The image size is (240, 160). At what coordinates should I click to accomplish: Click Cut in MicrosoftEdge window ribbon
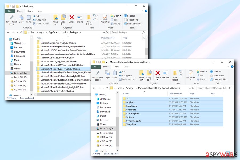coord(122,71)
